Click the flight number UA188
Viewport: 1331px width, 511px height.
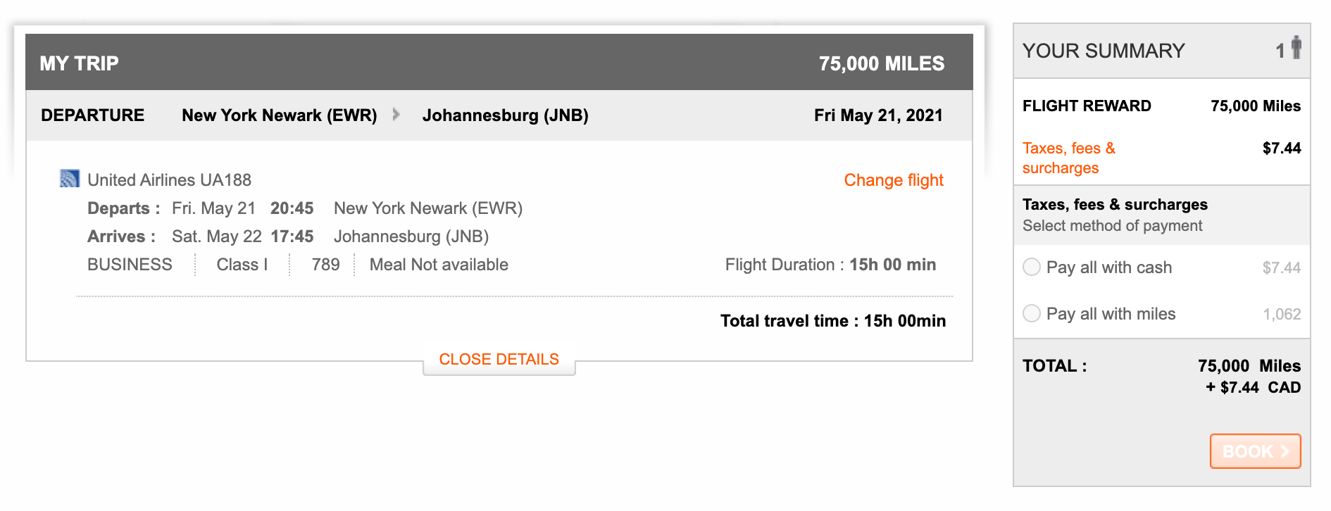225,180
